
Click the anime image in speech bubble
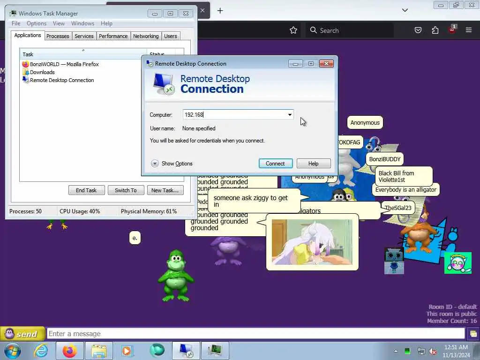312,242
